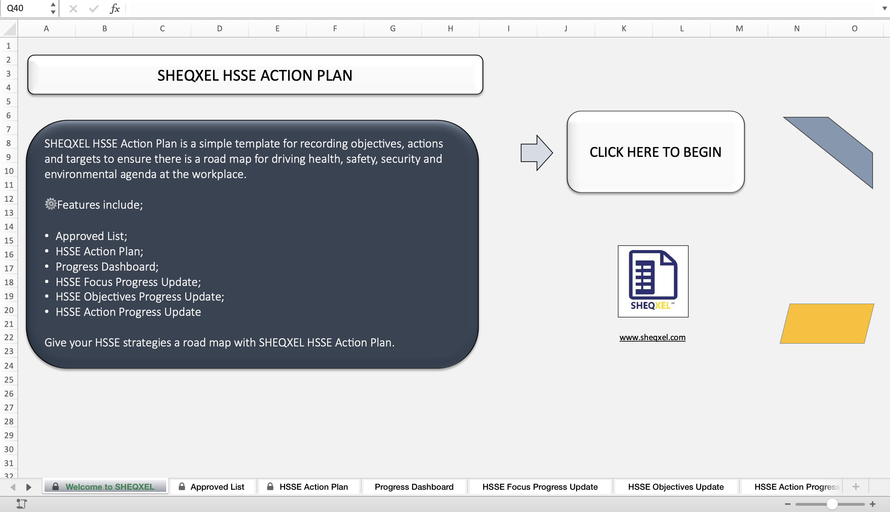This screenshot has height=512, width=890.
Task: Select column K header
Action: pyautogui.click(x=624, y=29)
